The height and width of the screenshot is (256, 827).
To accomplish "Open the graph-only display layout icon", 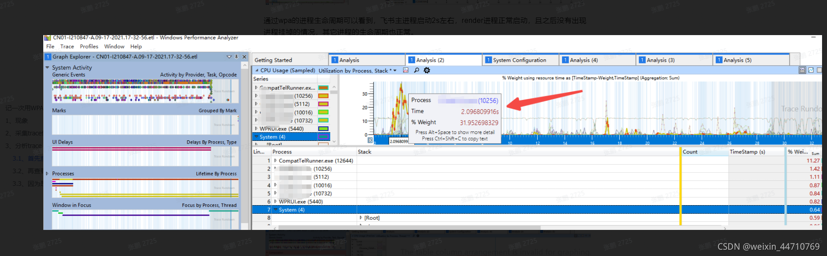I will (x=811, y=70).
